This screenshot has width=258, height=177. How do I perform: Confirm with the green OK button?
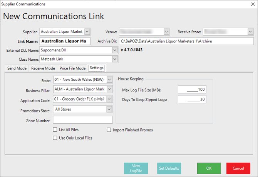coord(209,168)
